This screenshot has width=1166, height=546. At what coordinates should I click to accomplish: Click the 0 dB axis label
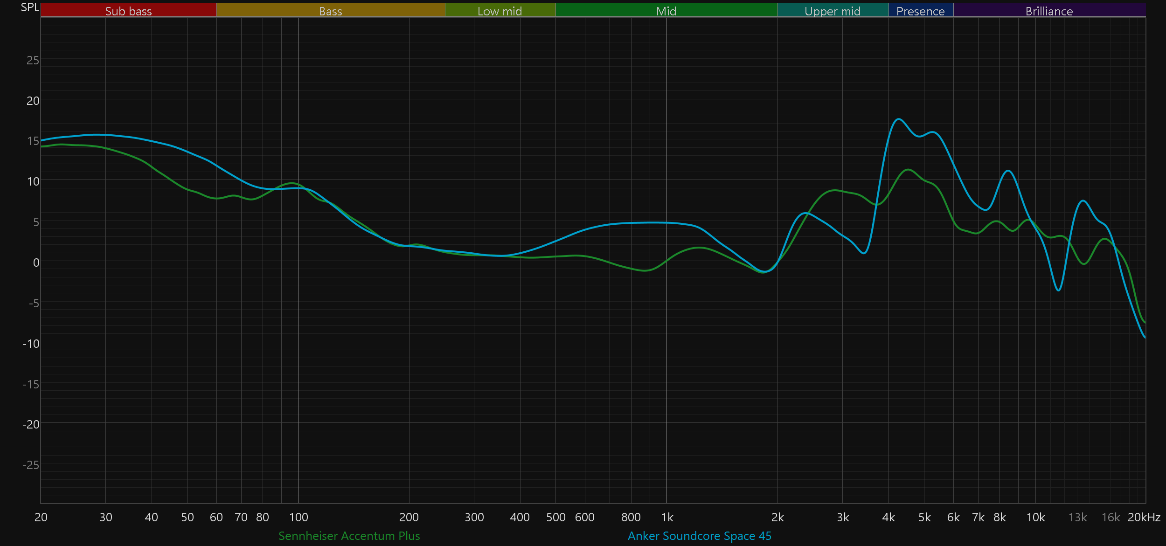pyautogui.click(x=36, y=263)
